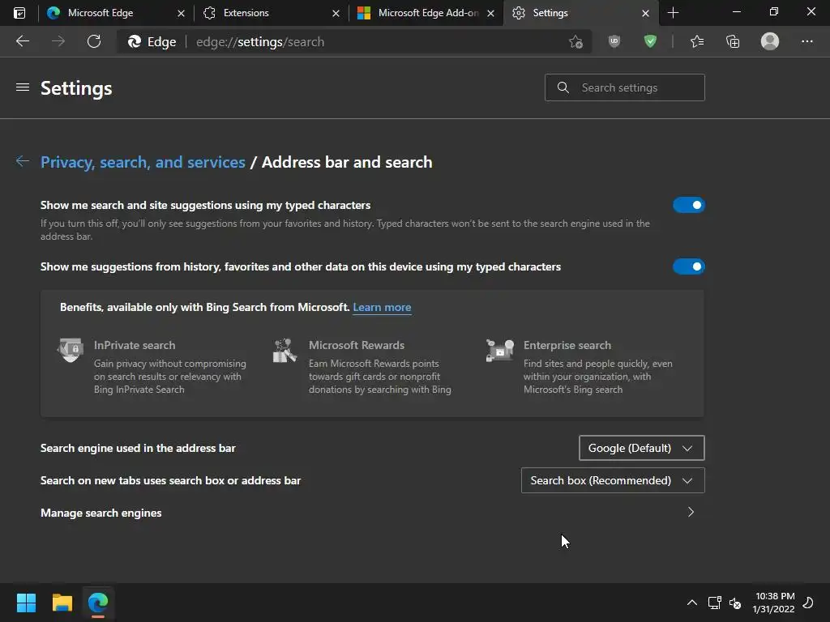Click the browser forward arrow
This screenshot has height=622, width=830.
click(x=58, y=41)
